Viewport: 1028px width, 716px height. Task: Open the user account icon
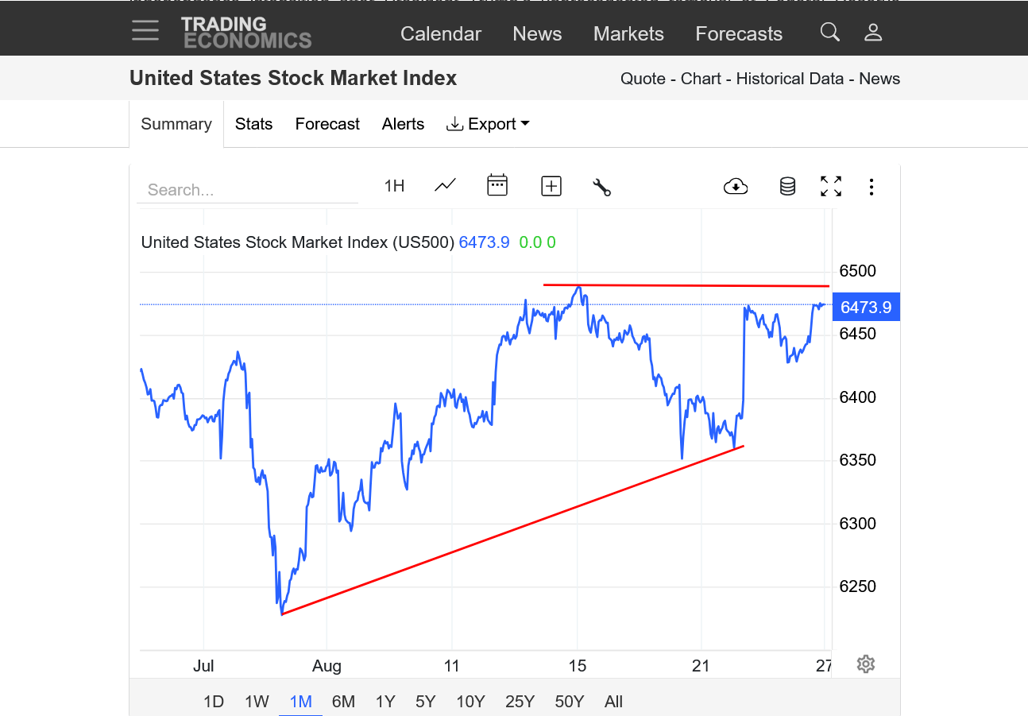click(x=873, y=33)
